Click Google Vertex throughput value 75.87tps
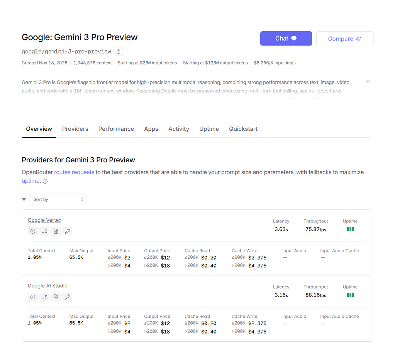 315,229
